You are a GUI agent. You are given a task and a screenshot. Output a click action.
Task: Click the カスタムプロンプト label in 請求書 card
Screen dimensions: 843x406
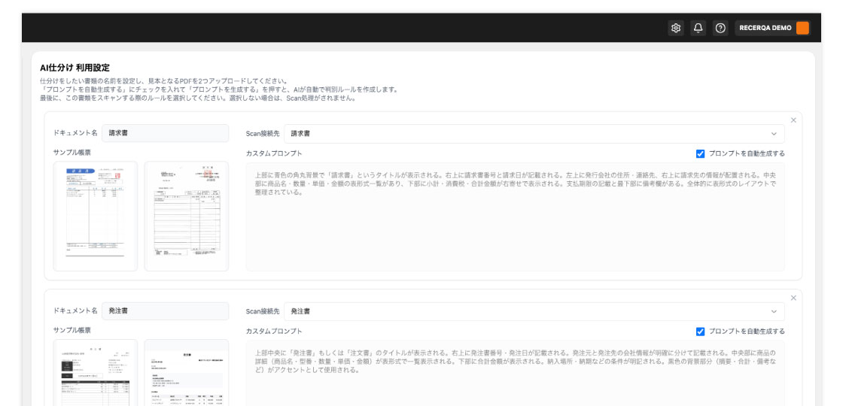pyautogui.click(x=274, y=153)
